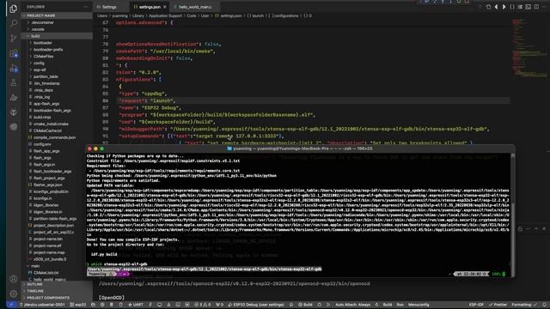This screenshot has height=309, width=550.
Task: Click the ESP32 Debug (user settings) status item
Action: (256, 305)
